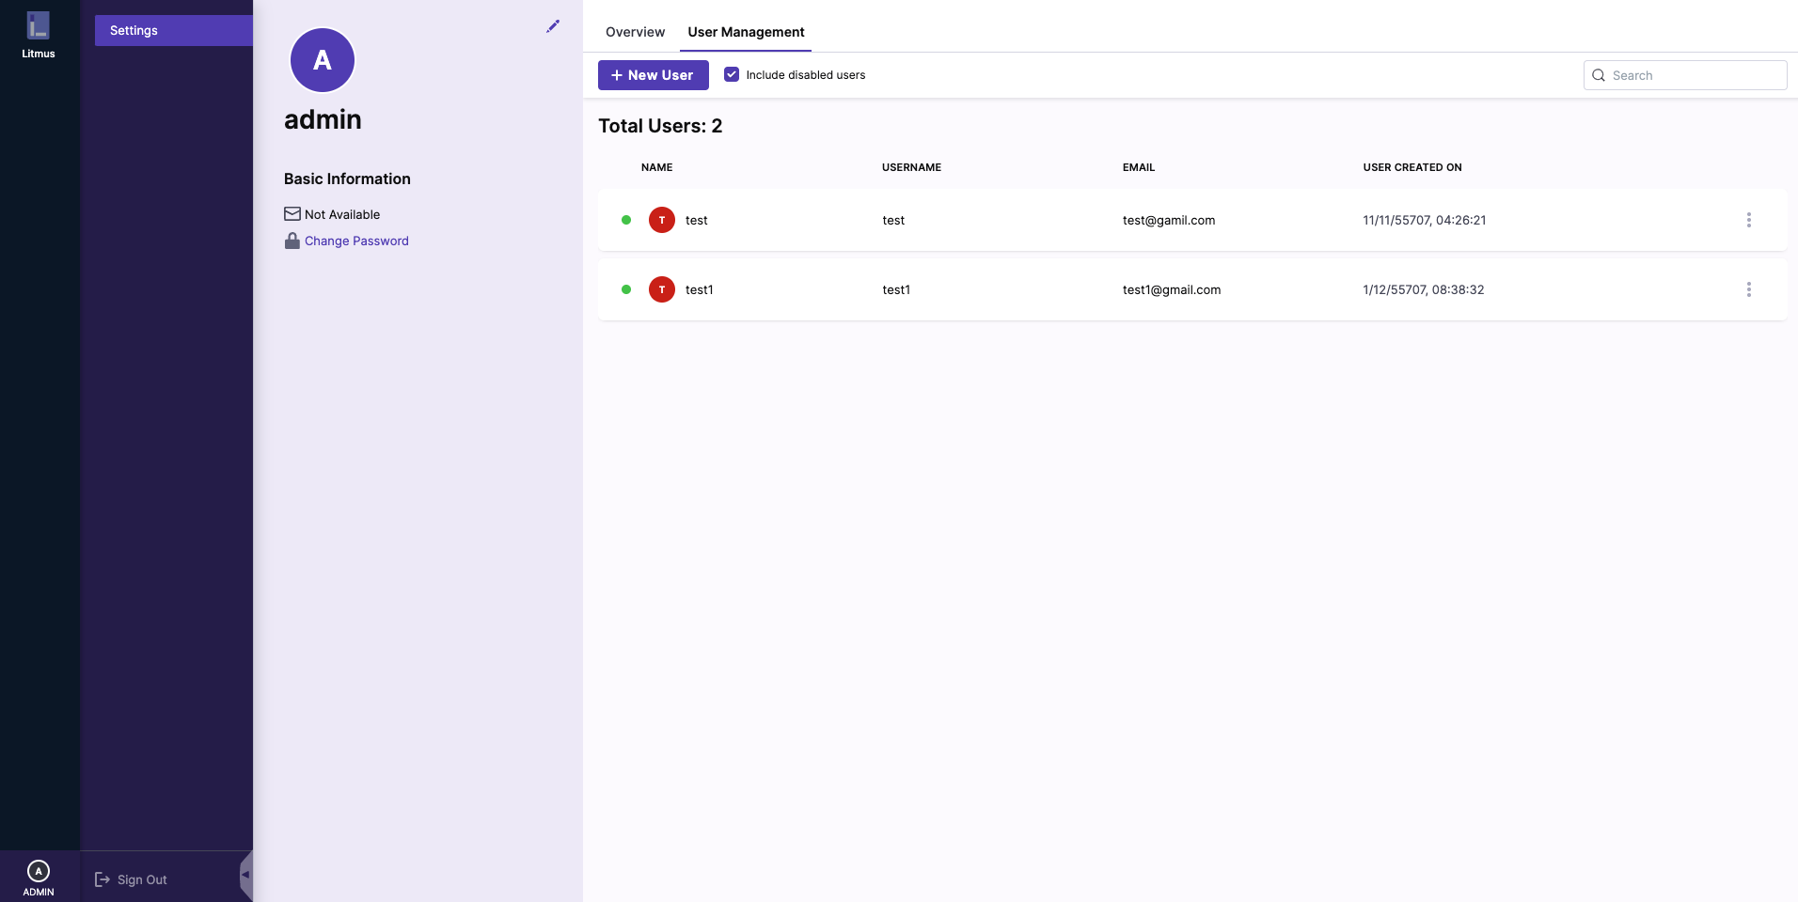
Task: Click the red avatar for user test1
Action: click(662, 289)
